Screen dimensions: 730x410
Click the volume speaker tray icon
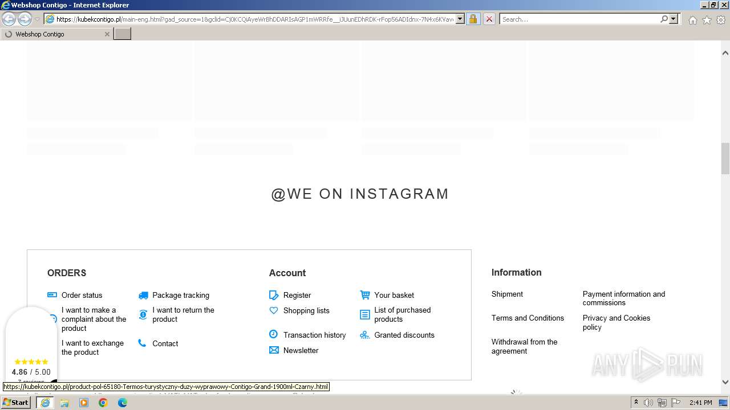(648, 403)
